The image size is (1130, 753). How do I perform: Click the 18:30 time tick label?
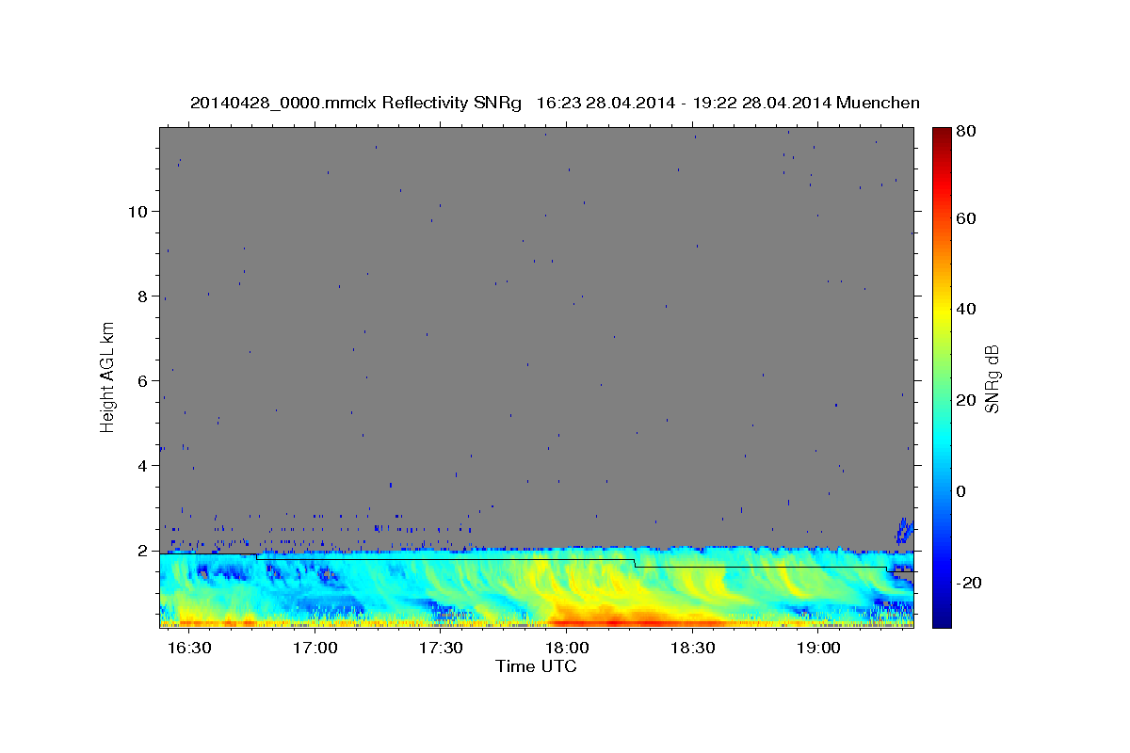693,649
